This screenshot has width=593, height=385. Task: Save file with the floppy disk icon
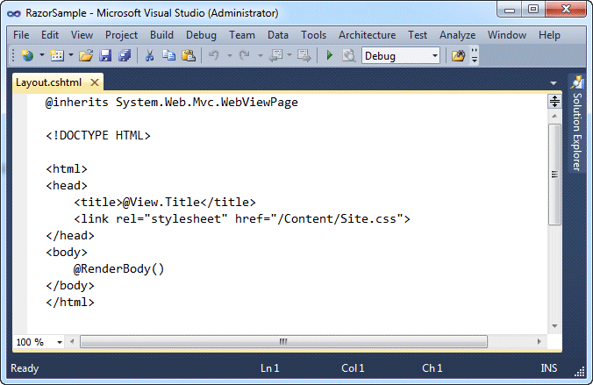pyautogui.click(x=105, y=55)
